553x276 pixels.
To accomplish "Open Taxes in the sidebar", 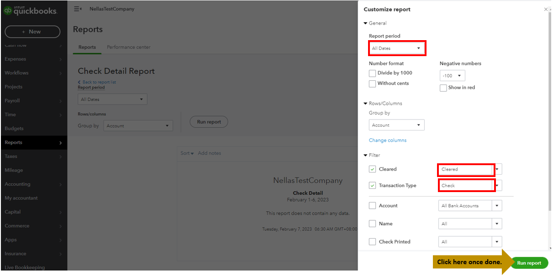I will (33, 156).
